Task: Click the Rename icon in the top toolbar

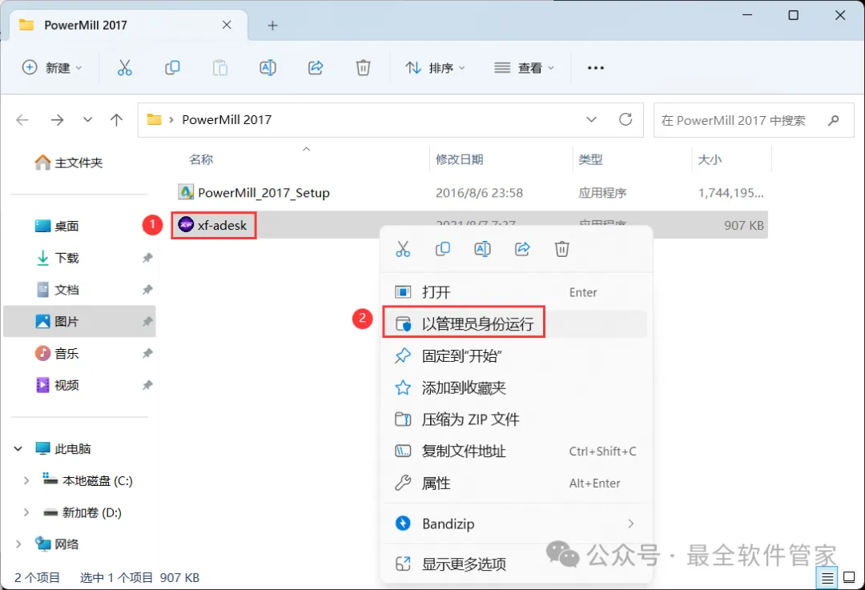Action: coord(268,68)
